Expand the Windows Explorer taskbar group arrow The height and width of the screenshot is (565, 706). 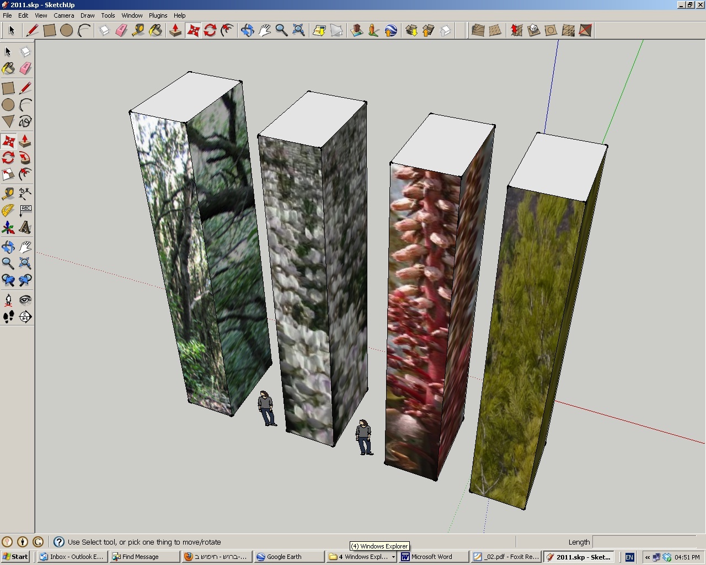click(x=393, y=557)
